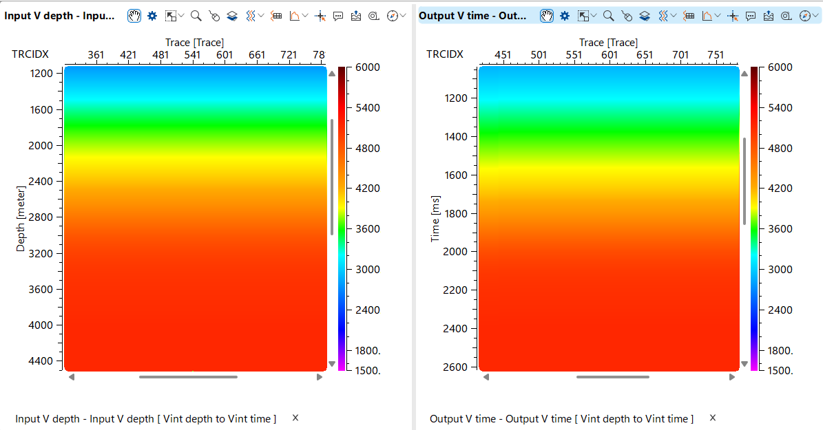
Task: Click the speech bubble icon in Output V time toolbar
Action: [x=751, y=16]
